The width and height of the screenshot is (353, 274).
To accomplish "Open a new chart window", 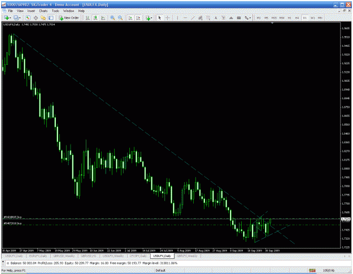I will click(6, 17).
